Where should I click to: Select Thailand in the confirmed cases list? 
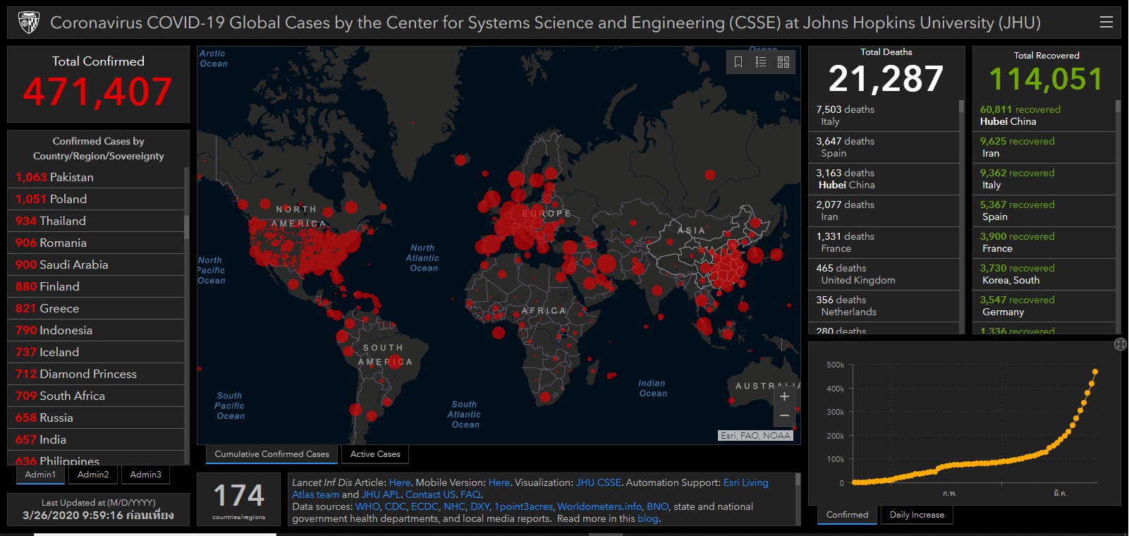pos(96,221)
